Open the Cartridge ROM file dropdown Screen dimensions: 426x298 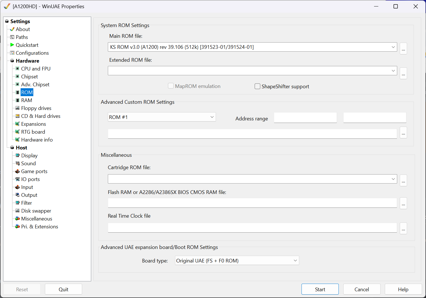coord(393,179)
